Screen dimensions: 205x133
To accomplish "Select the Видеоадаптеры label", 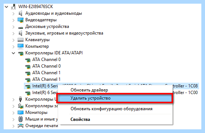I will point(41,20).
